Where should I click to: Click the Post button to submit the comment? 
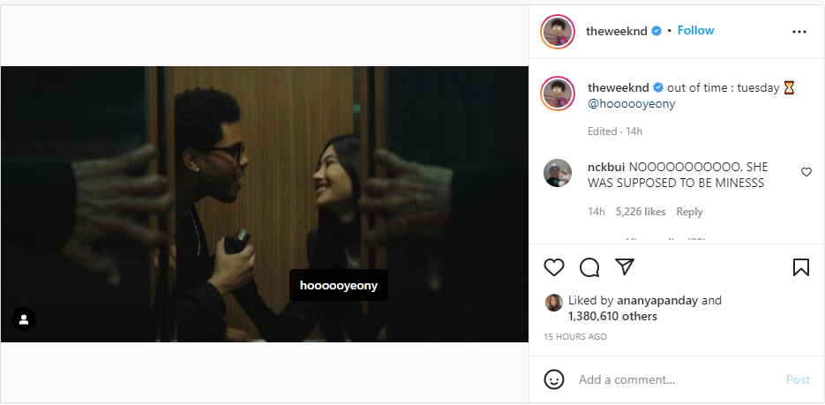coord(798,379)
